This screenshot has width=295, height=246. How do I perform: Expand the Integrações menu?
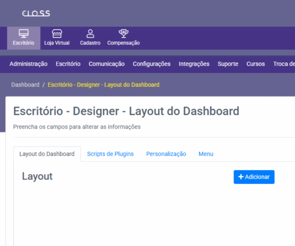coord(194,64)
